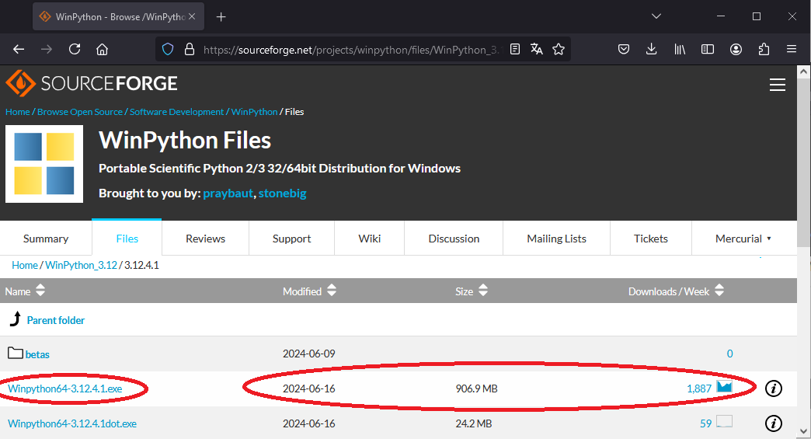This screenshot has width=811, height=439.
Task: Click the WinPython project logo
Action: 44,163
